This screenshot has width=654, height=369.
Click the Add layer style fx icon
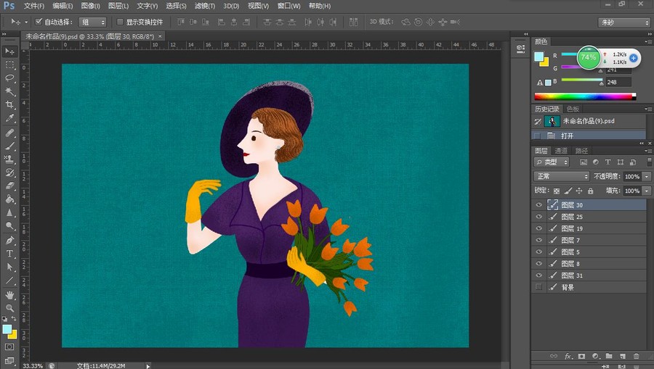click(568, 356)
